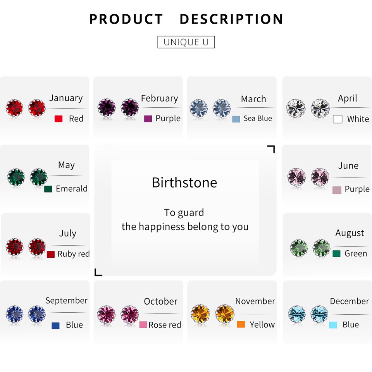The height and width of the screenshot is (372, 372).
Task: Click the red color swatch beside Red
Action: click(x=59, y=119)
